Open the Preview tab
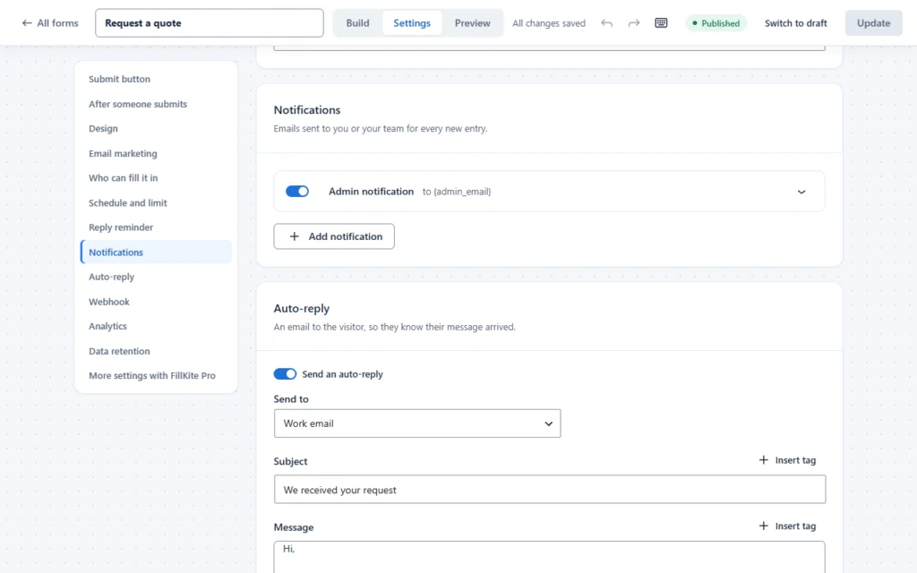917x573 pixels. pos(473,23)
